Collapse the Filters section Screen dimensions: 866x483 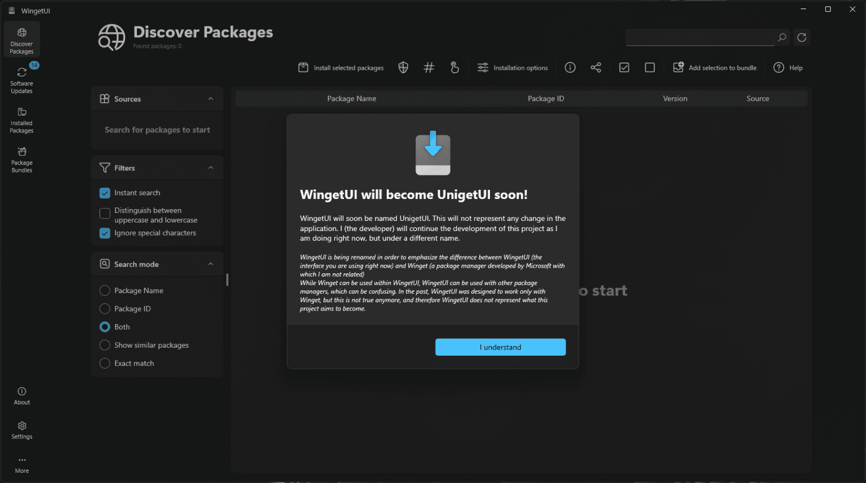211,167
